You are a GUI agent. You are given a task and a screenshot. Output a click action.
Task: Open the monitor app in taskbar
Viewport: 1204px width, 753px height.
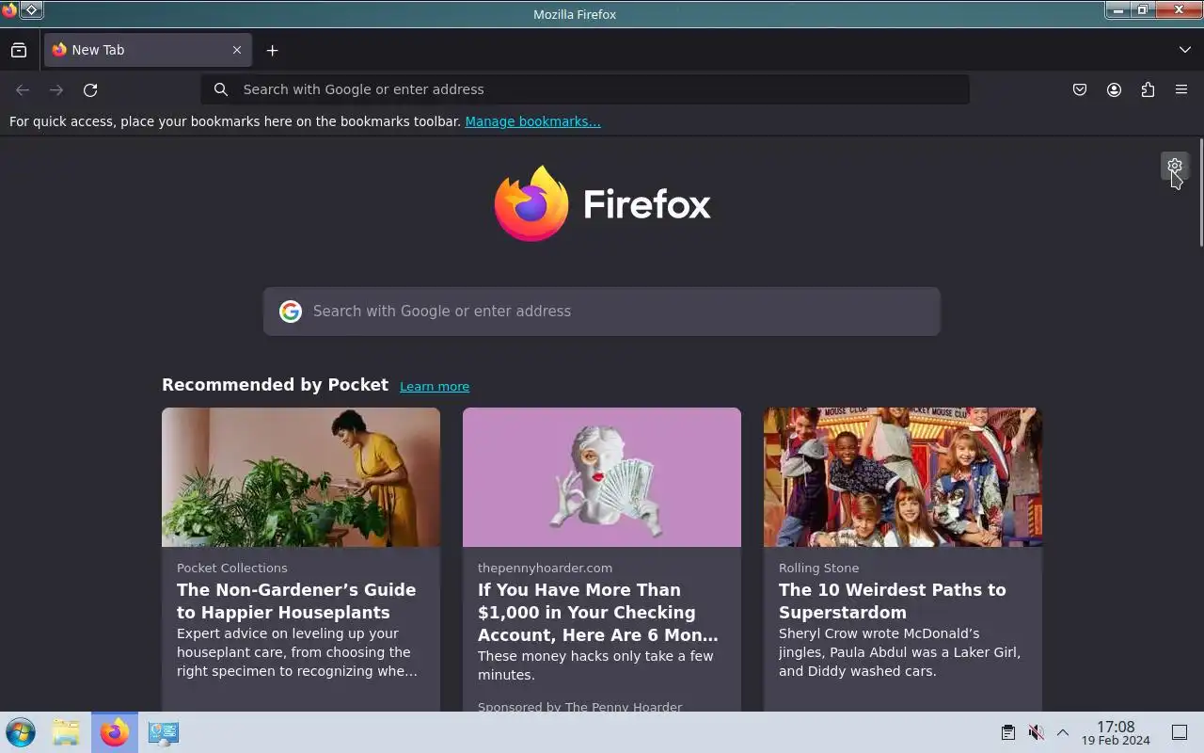click(164, 732)
